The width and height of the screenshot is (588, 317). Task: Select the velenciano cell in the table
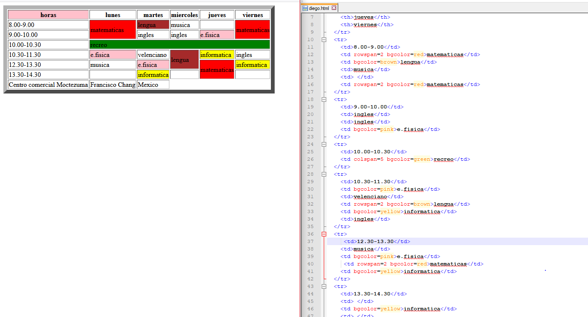click(x=153, y=55)
